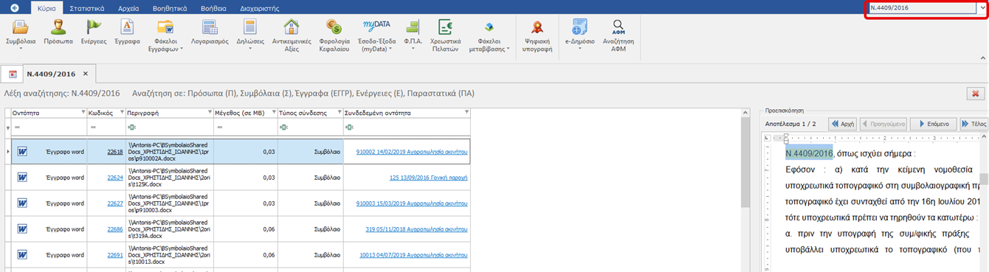Open filter for Συνδεδεμένη οντότητα column
Screen dimensions: 989x272
(x=467, y=113)
